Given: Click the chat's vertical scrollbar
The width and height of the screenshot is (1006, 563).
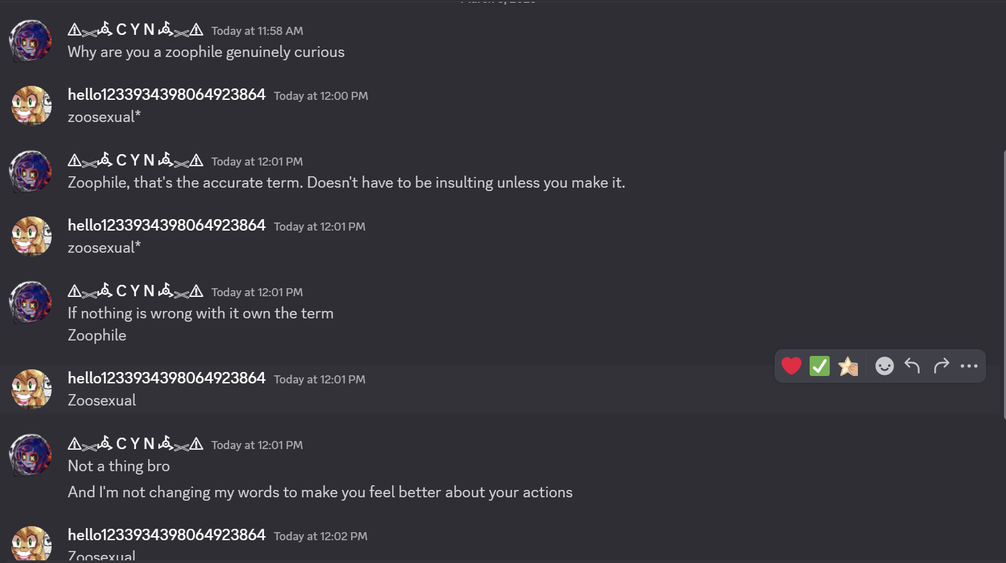Looking at the screenshot, I should tap(1003, 281).
